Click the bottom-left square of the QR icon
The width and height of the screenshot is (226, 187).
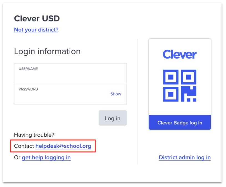point(171,94)
